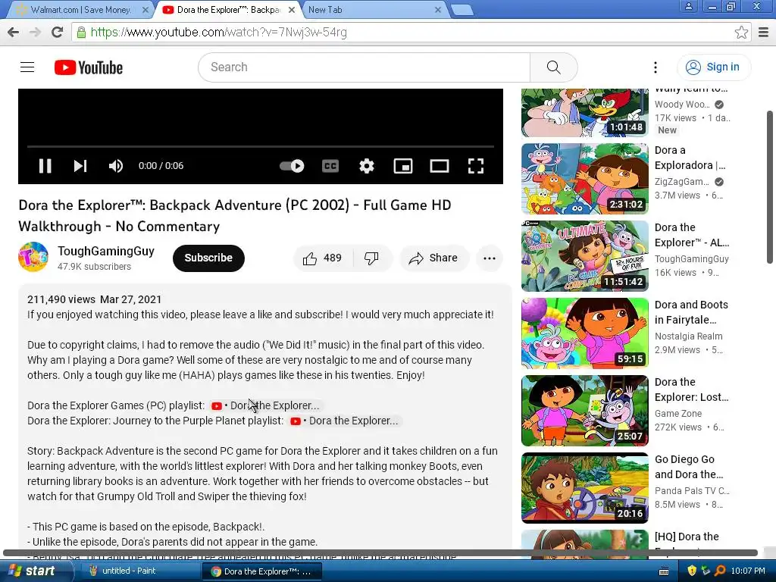Open Go Diego Go 20:16 thumbnail

[x=585, y=487]
